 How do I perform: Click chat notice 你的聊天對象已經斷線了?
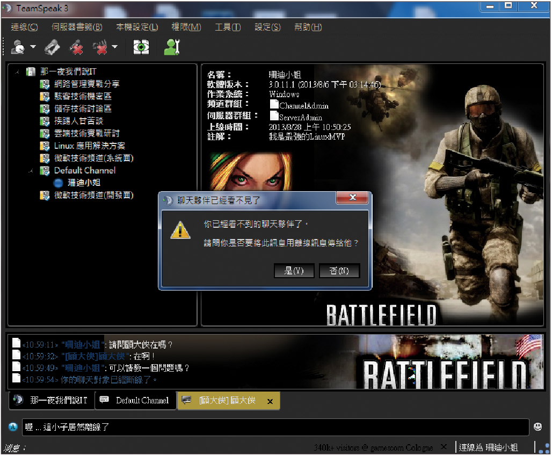point(109,380)
